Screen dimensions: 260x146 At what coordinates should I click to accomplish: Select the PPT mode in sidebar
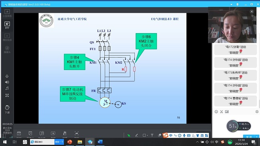coord(7,25)
